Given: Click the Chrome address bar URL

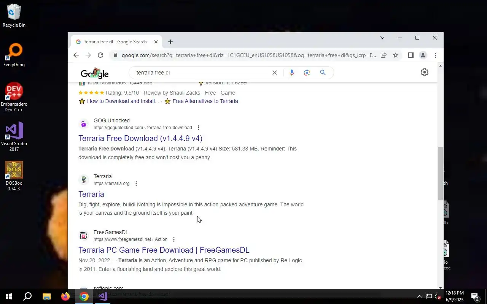Looking at the screenshot, I should (x=249, y=55).
